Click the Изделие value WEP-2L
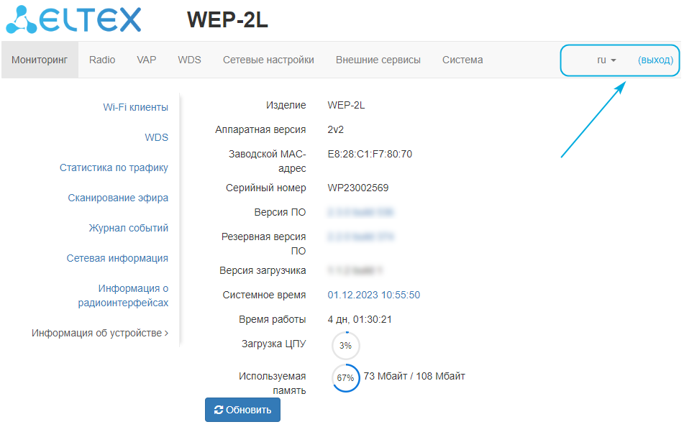The width and height of the screenshot is (684, 427). point(347,105)
